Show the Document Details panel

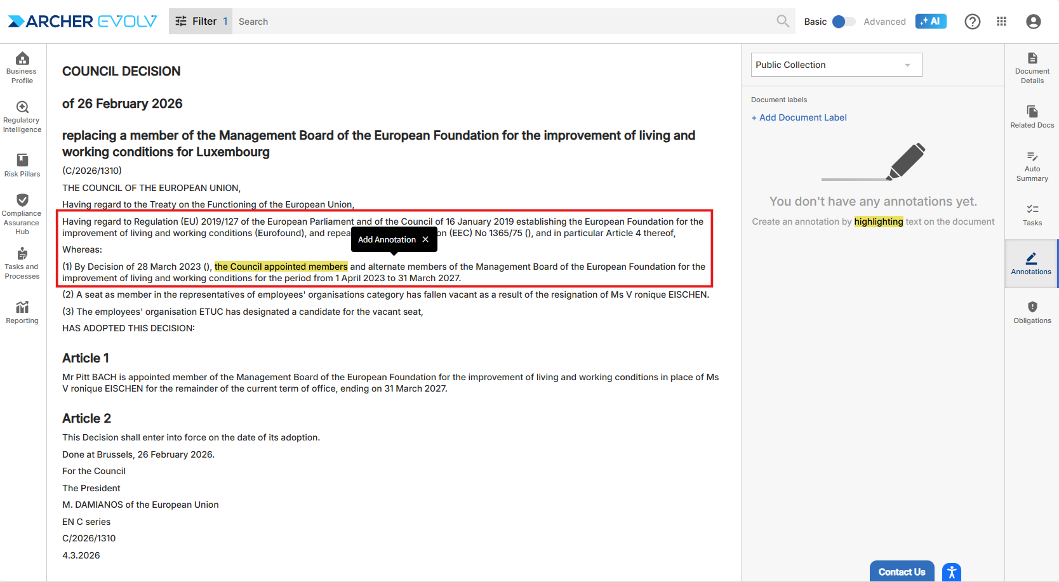coord(1032,67)
